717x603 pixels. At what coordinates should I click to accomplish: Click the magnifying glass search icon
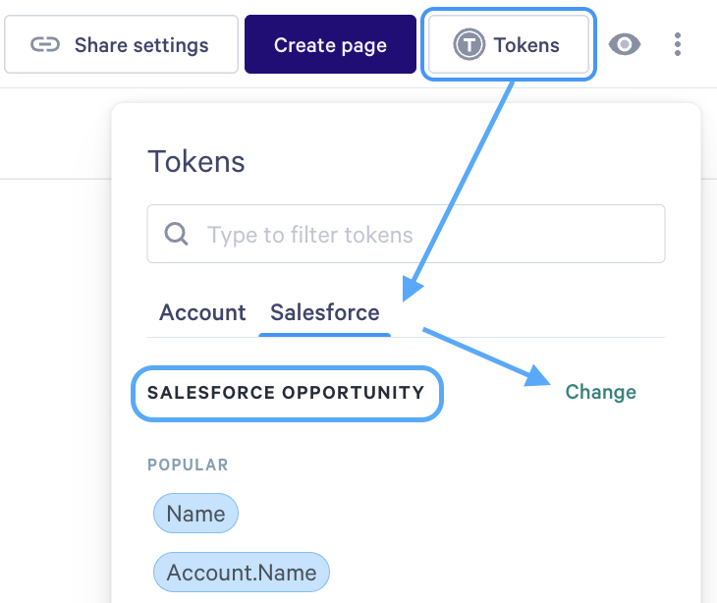(x=177, y=235)
